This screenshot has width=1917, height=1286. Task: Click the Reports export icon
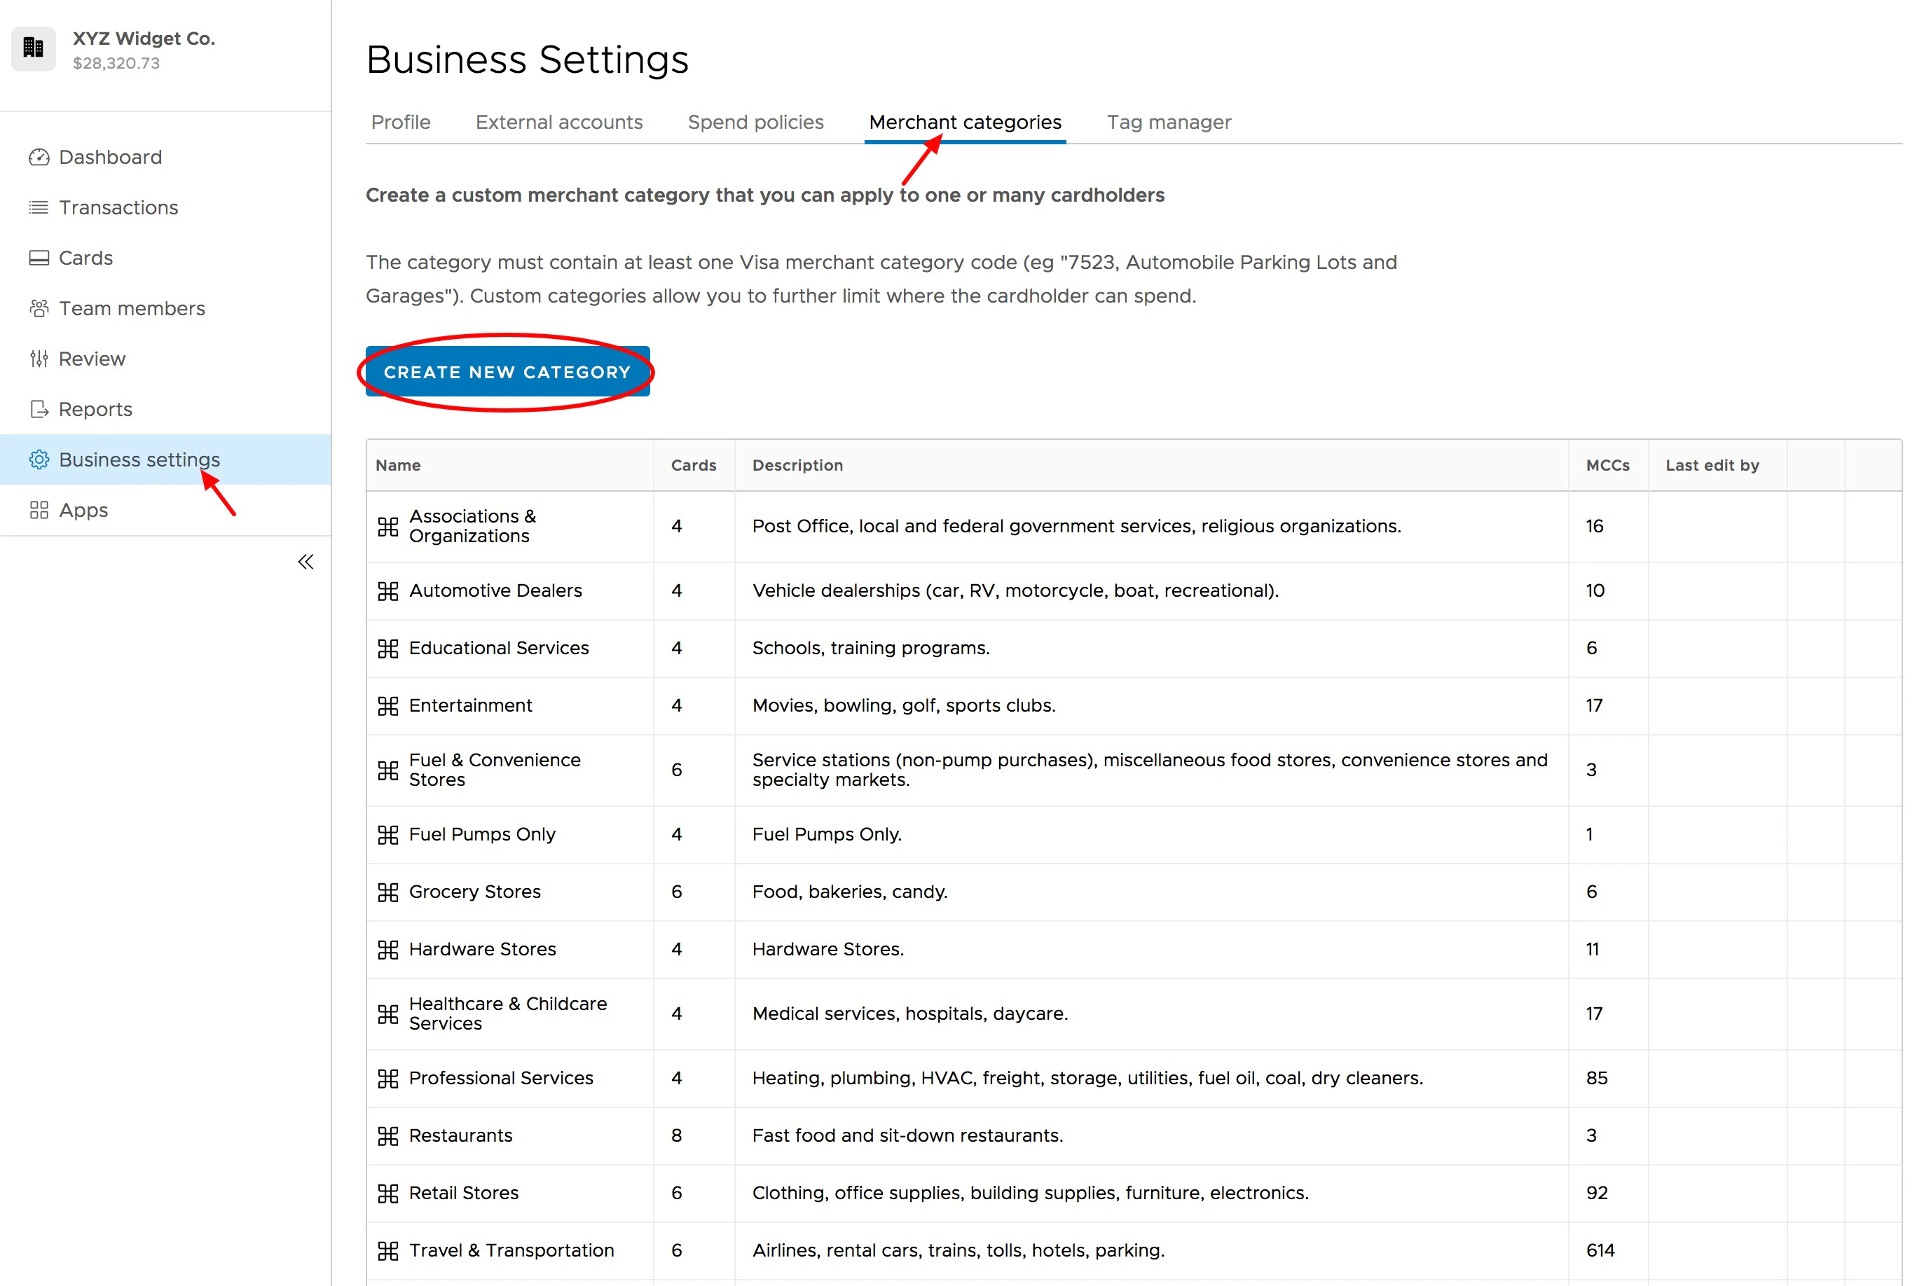click(x=39, y=409)
